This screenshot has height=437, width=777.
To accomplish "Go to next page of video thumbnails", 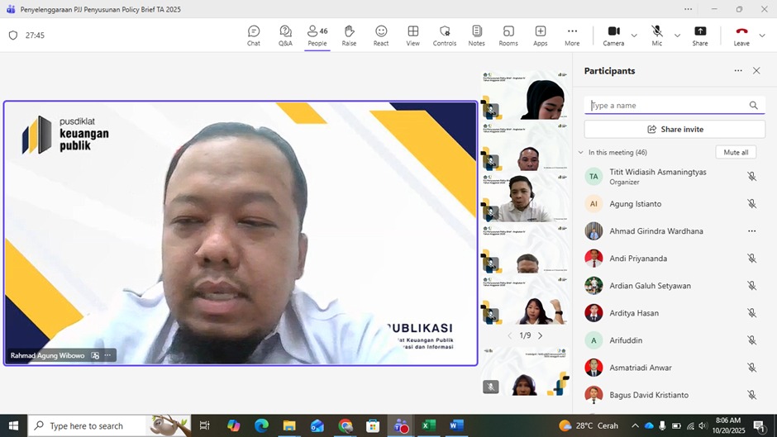I will pos(541,335).
